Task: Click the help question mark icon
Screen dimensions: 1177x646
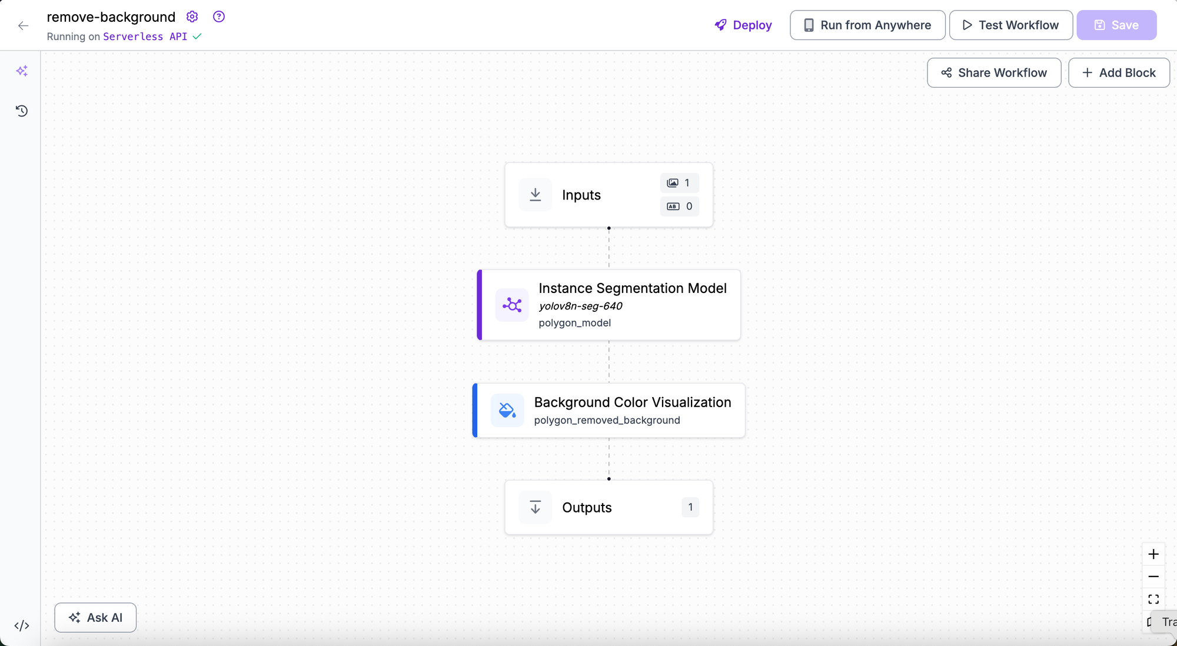Action: (x=219, y=16)
